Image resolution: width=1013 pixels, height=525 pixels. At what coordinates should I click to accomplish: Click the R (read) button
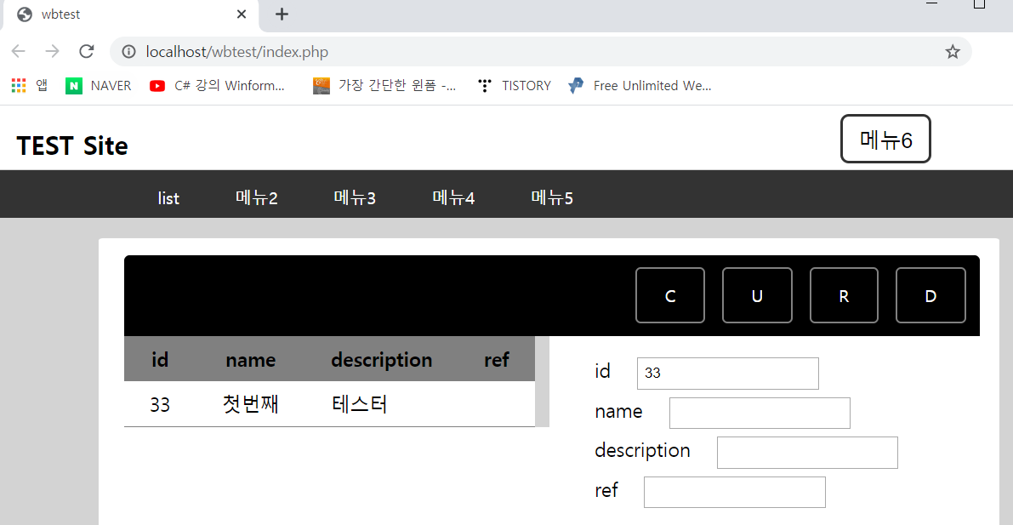coord(844,295)
